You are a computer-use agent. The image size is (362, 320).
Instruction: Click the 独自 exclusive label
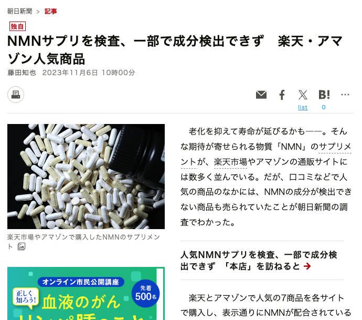[x=17, y=26]
